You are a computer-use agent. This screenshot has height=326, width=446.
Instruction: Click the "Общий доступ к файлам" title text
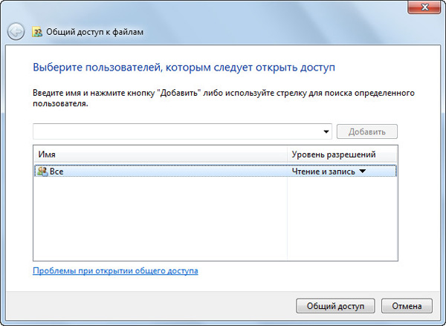94,32
